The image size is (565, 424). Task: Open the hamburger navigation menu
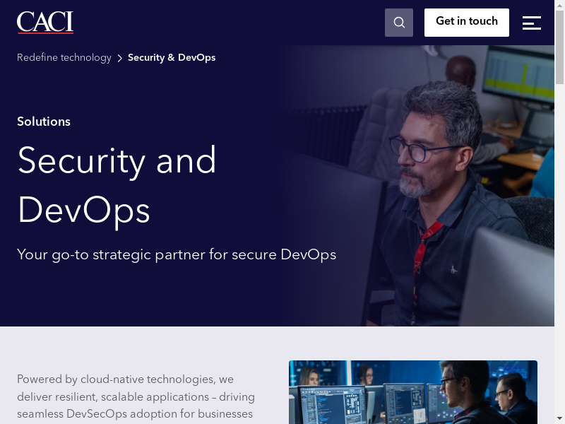click(532, 23)
